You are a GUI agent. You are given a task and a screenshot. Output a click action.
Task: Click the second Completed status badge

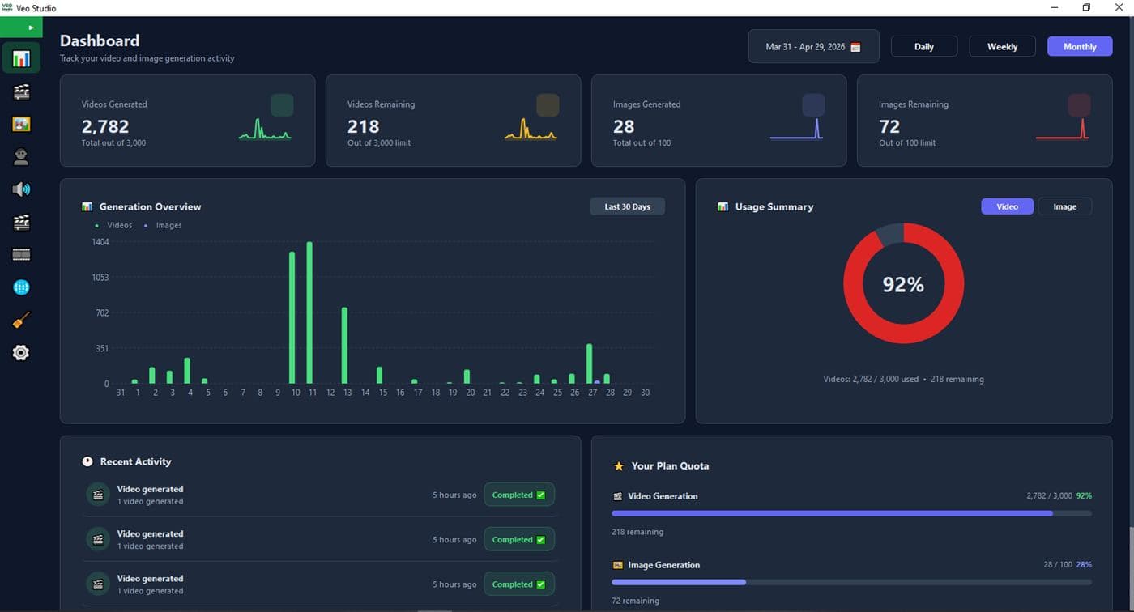pos(518,539)
